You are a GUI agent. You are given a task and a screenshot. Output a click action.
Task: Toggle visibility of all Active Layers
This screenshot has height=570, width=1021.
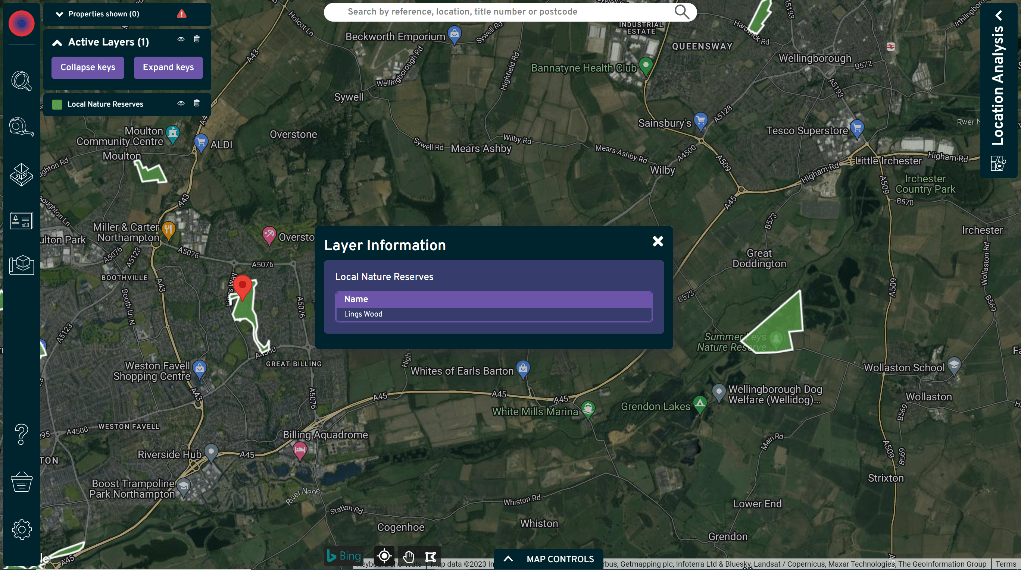tap(181, 39)
